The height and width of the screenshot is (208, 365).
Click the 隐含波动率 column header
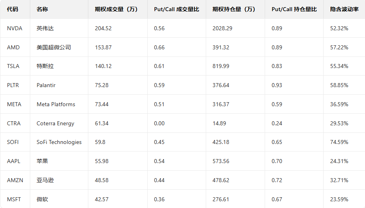coord(344,9)
